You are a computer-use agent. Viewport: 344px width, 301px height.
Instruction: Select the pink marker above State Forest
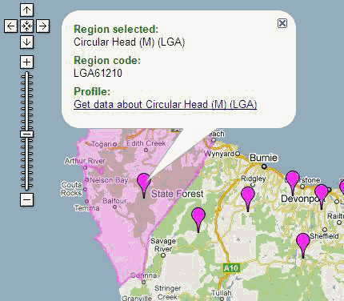(144, 186)
